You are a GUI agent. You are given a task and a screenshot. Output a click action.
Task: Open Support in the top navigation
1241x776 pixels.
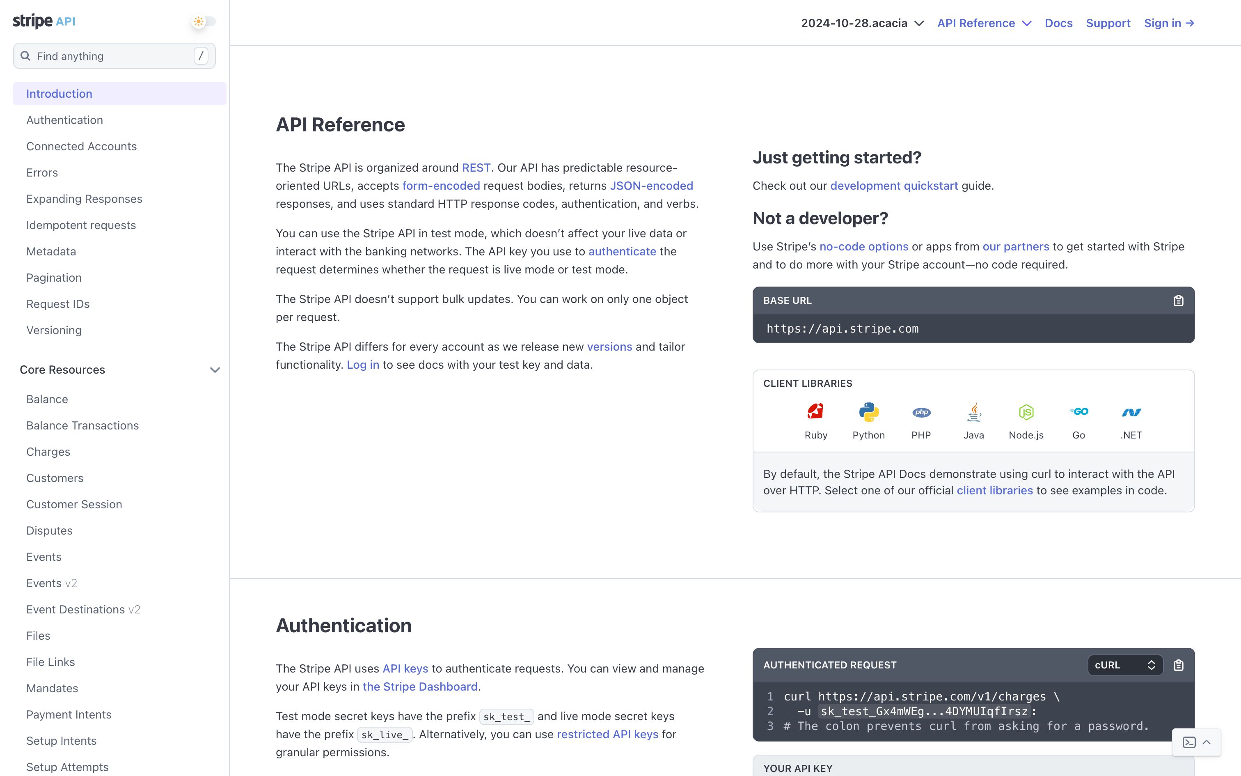tap(1108, 23)
